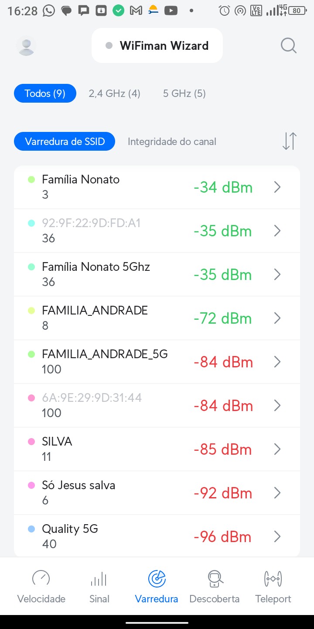
Task: Tap the WiFiman Wizard button
Action: tap(157, 45)
